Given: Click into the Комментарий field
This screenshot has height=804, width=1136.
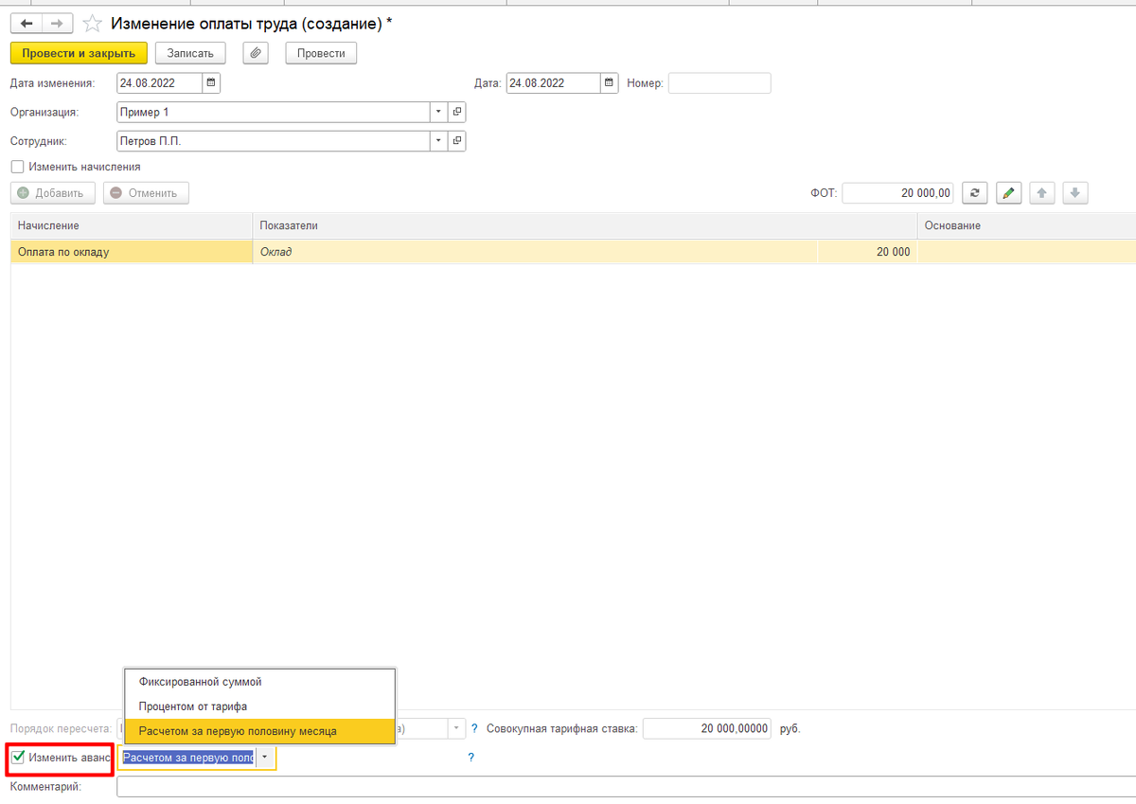Looking at the screenshot, I should tap(626, 787).
